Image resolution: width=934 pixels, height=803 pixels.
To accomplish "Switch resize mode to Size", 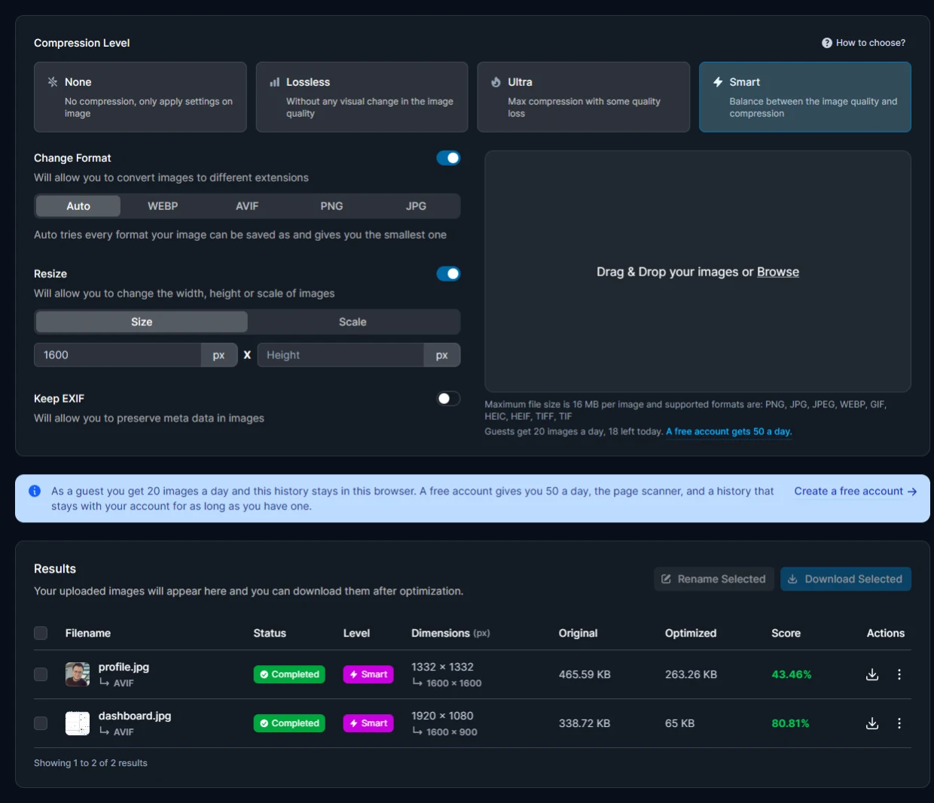I will pyautogui.click(x=142, y=322).
